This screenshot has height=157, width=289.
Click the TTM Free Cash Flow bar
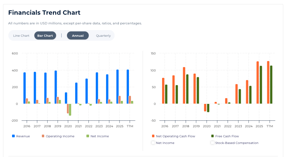271,85
